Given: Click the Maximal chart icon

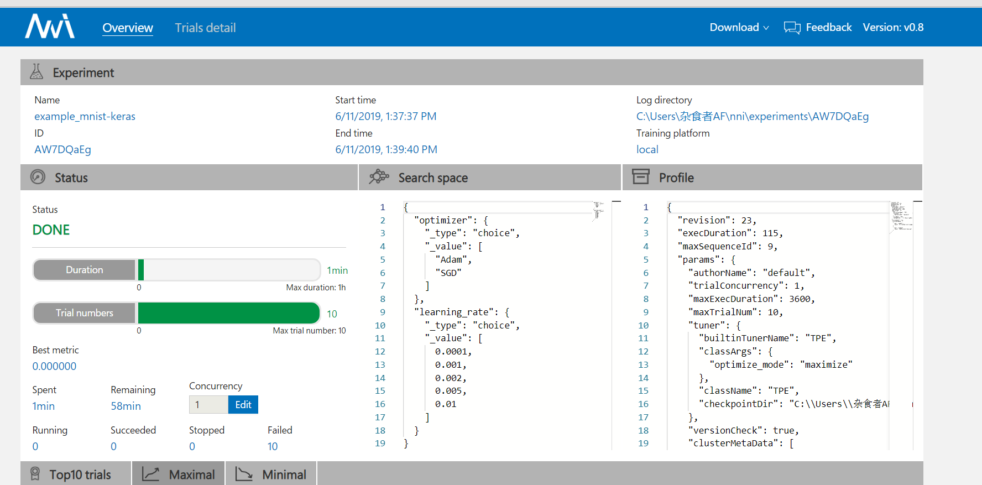Looking at the screenshot, I should pyautogui.click(x=151, y=474).
